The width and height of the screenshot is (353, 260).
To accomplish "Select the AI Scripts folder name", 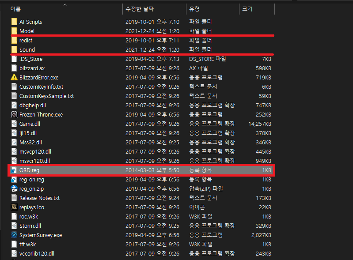I will click(30, 22).
